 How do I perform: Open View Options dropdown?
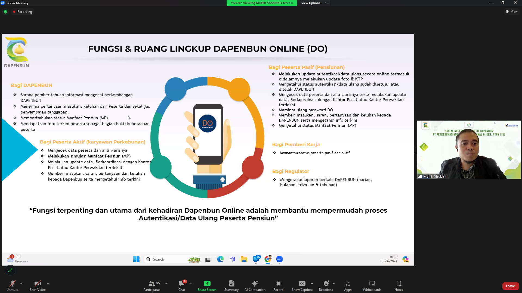click(314, 3)
